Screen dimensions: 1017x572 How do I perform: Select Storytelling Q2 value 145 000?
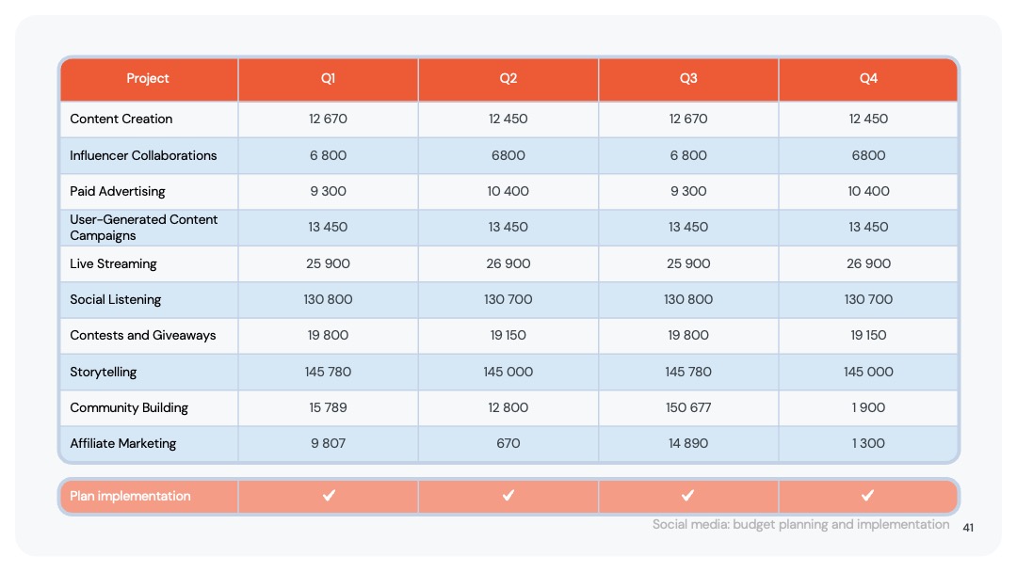click(x=508, y=372)
